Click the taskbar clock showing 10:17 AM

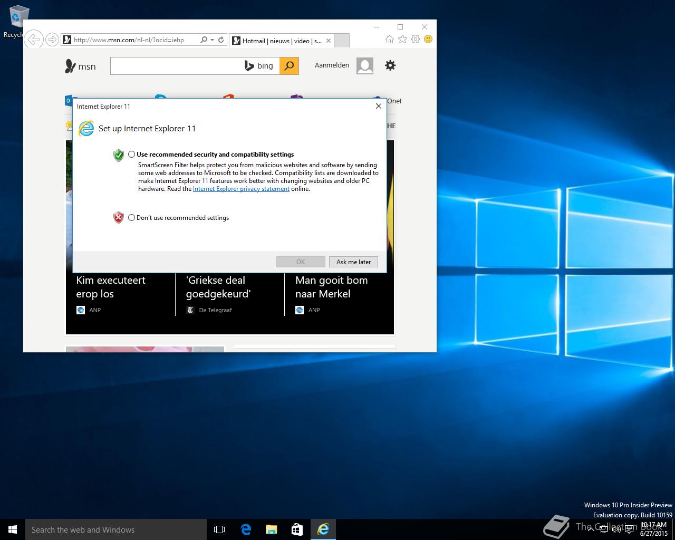(x=654, y=529)
